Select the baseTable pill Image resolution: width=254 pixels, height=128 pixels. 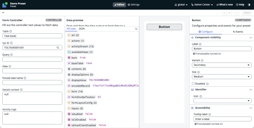click(x=76, y=63)
